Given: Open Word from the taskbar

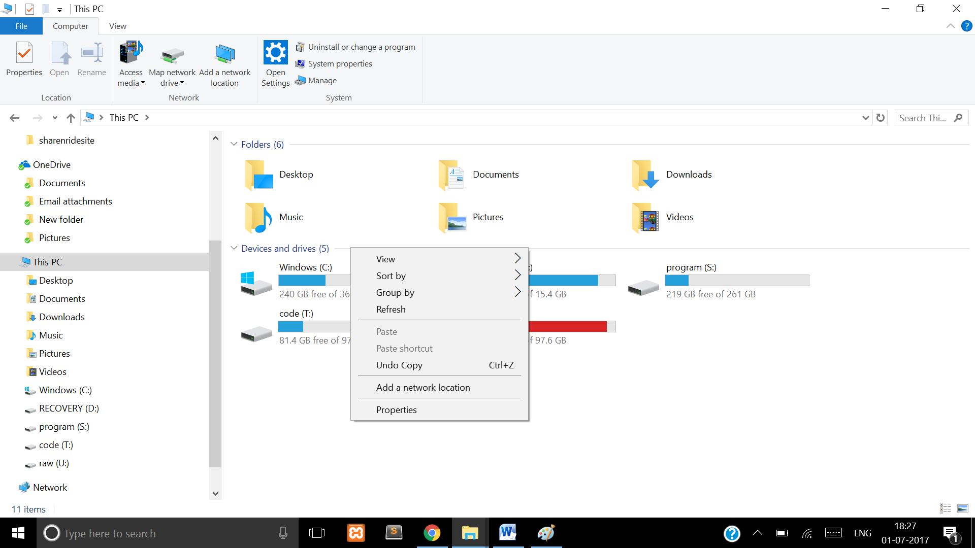Looking at the screenshot, I should pyautogui.click(x=507, y=533).
